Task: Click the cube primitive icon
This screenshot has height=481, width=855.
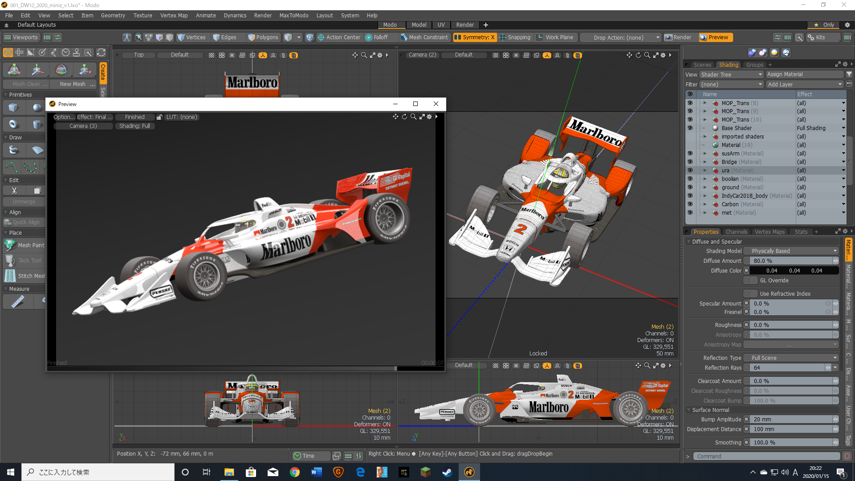Action: point(13,107)
